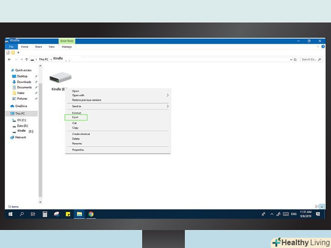331x248 pixels.
Task: Open Pictures in the navigation pane
Action: pyautogui.click(x=22, y=99)
